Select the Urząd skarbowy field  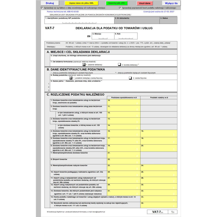113,58
